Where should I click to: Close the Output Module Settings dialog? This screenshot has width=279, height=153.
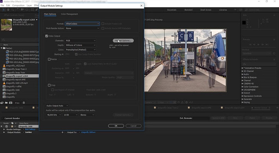click(x=141, y=6)
